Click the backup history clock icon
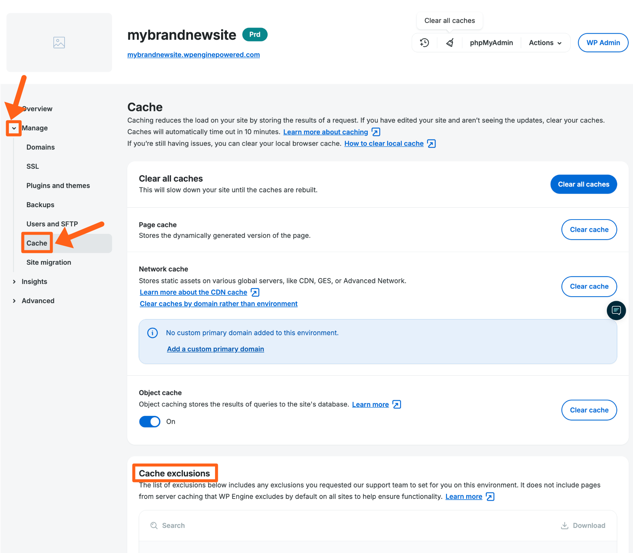Viewport: 633px width, 553px height. pos(424,43)
